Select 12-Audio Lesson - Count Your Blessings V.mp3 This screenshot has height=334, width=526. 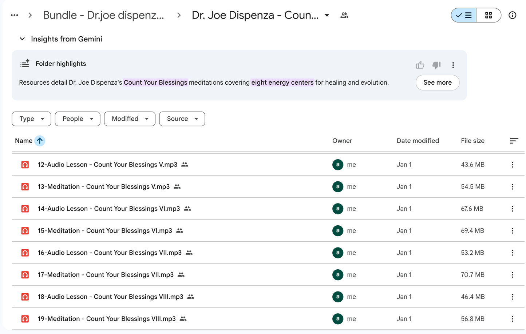(x=107, y=165)
